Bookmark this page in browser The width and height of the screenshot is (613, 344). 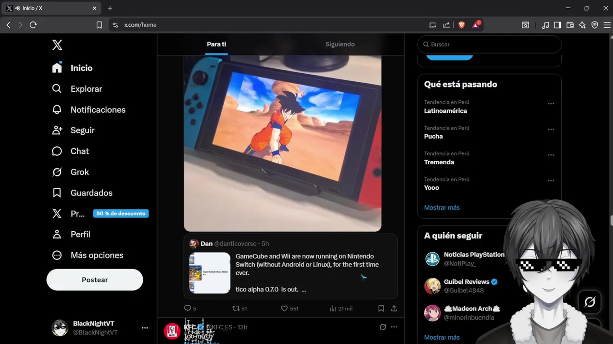click(99, 25)
